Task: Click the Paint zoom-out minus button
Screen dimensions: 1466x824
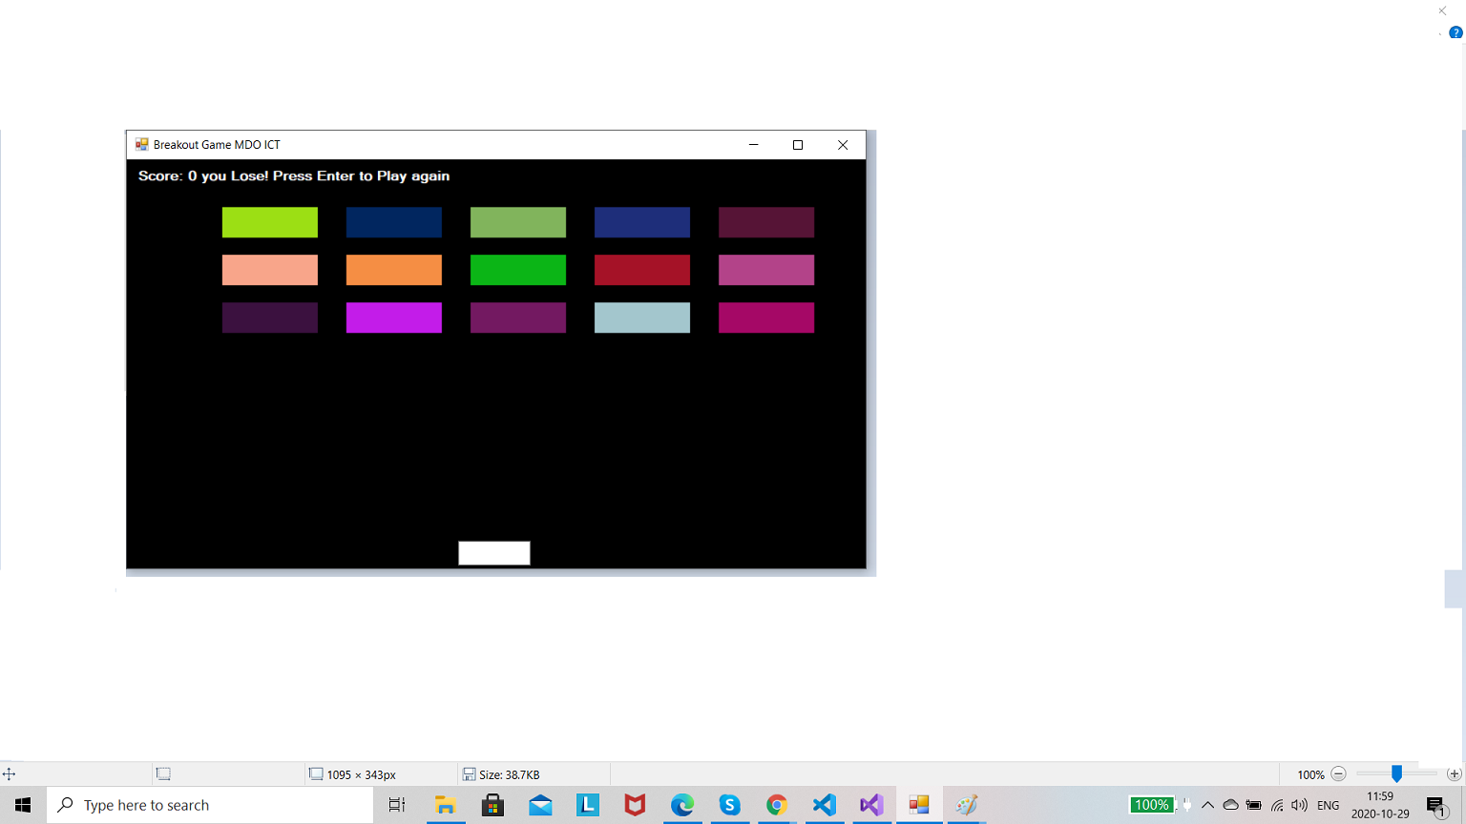Action: coord(1338,774)
